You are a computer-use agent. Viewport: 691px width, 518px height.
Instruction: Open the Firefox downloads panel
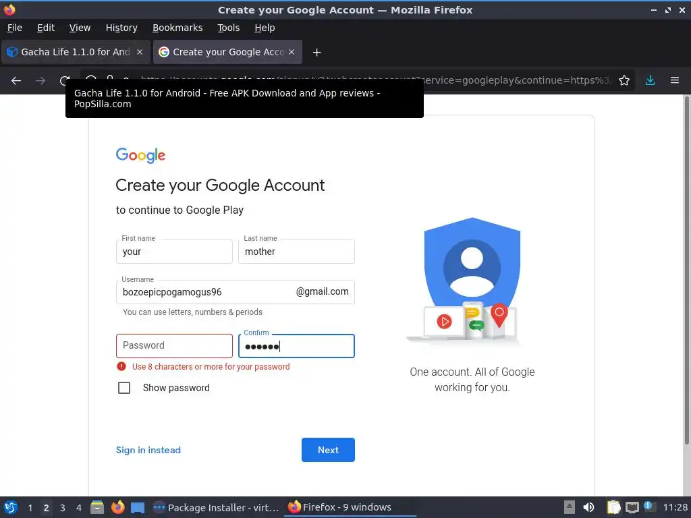coord(650,81)
